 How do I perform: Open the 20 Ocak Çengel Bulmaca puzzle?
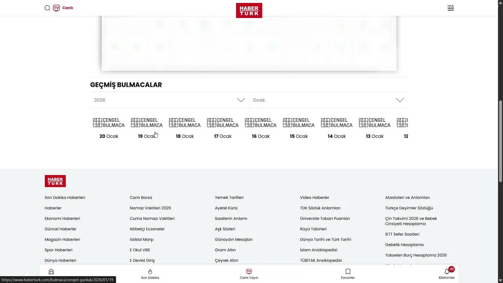pyautogui.click(x=109, y=128)
